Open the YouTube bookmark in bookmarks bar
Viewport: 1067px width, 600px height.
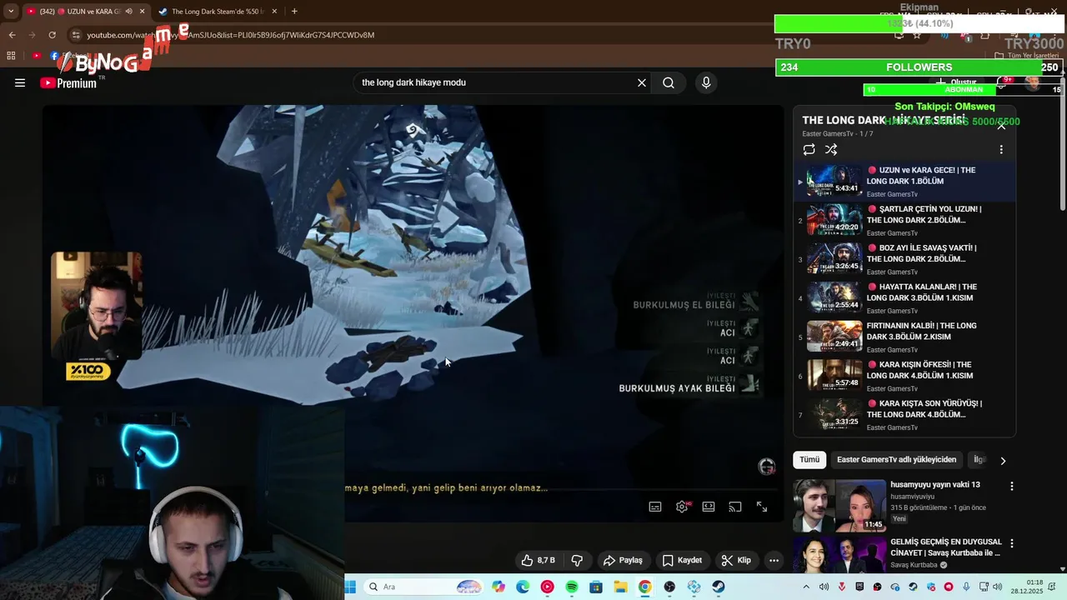37,56
